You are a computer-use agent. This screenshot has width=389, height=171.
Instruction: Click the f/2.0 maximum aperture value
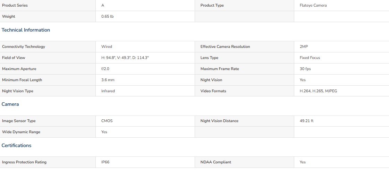tap(105, 69)
